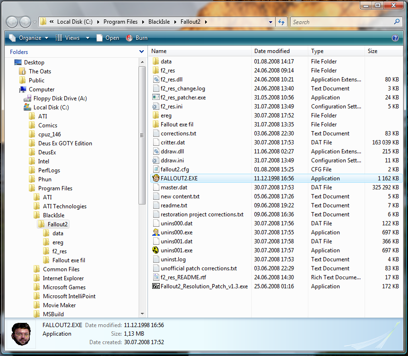Click the f2_res.dll file icon
Image resolution: width=408 pixels, height=356 pixels.
[x=156, y=80]
